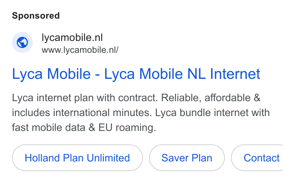Click 'Lyca bundle internet' in the description

pos(202,113)
